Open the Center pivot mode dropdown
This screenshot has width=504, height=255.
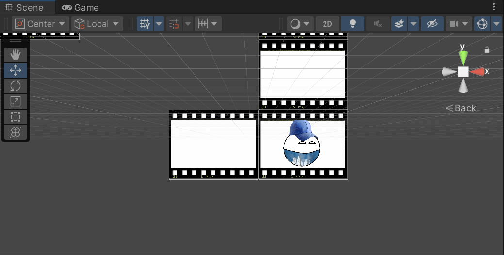coord(41,24)
